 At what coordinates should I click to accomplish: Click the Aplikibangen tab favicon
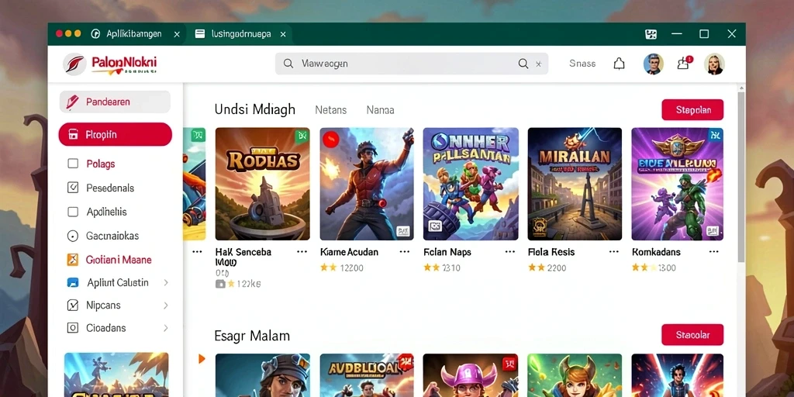pos(95,34)
